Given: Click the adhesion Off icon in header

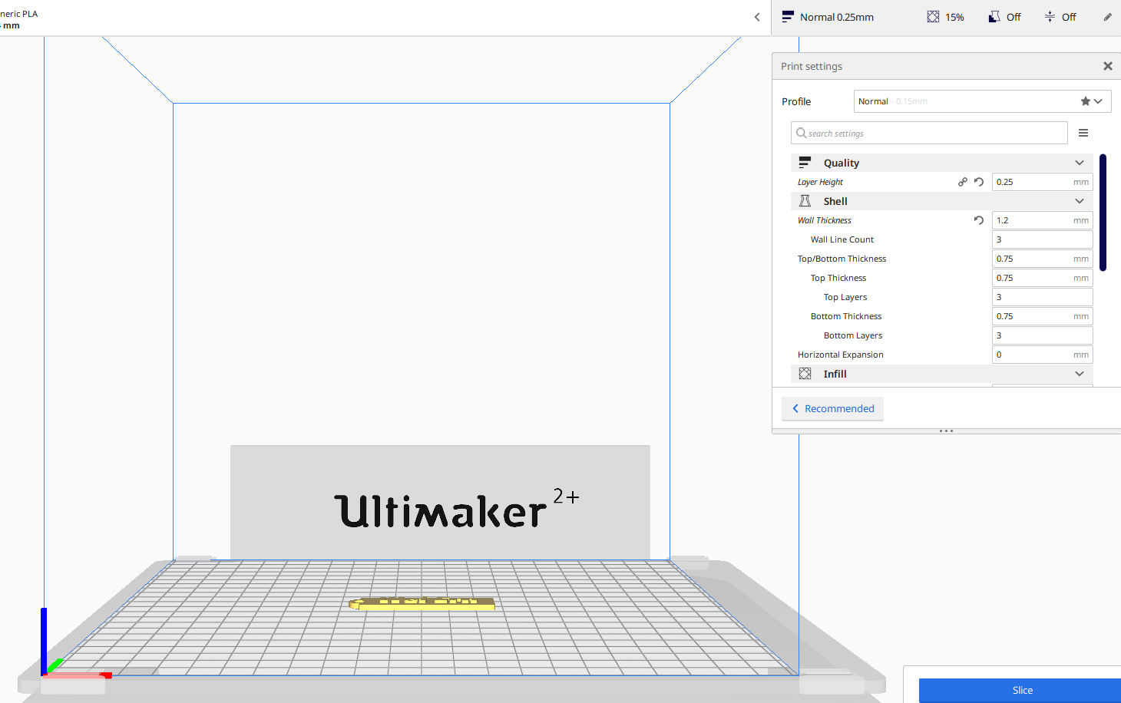Looking at the screenshot, I should (1050, 17).
